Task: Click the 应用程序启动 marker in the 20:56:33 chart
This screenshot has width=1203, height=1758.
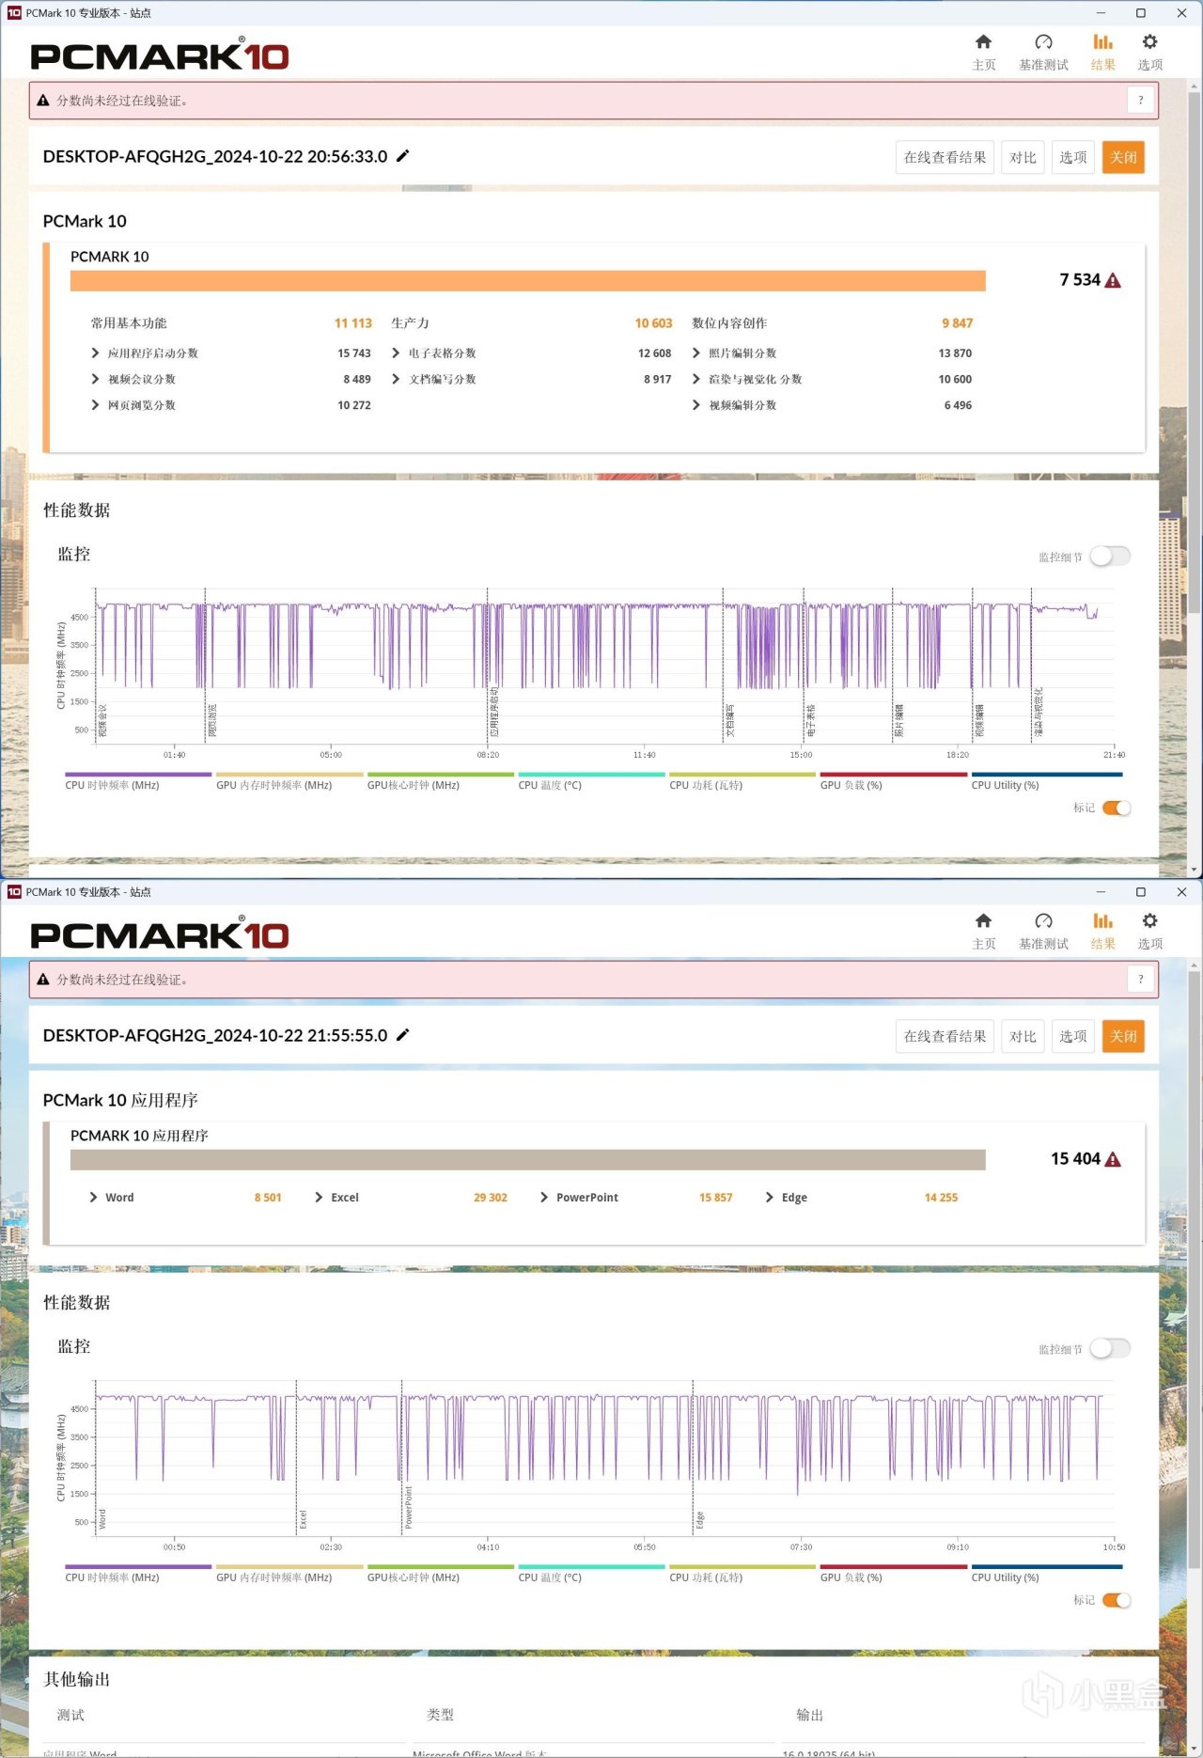Action: (x=494, y=712)
